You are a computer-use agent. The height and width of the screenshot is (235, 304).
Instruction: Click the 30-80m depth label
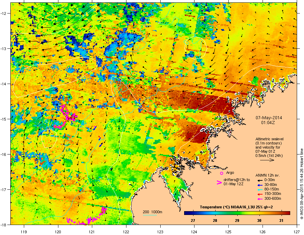[x=270, y=185]
